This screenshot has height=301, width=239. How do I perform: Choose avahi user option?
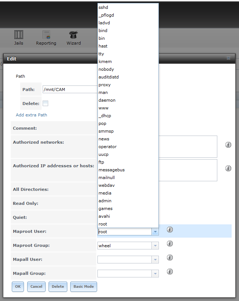128,216
